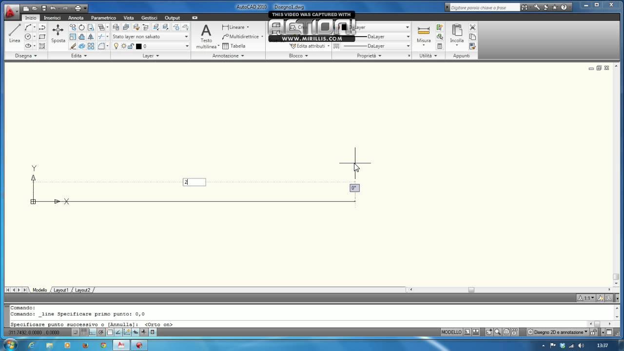The height and width of the screenshot is (351, 624).
Task: Click the Favorites star icon in title bar
Action: coord(555,7)
